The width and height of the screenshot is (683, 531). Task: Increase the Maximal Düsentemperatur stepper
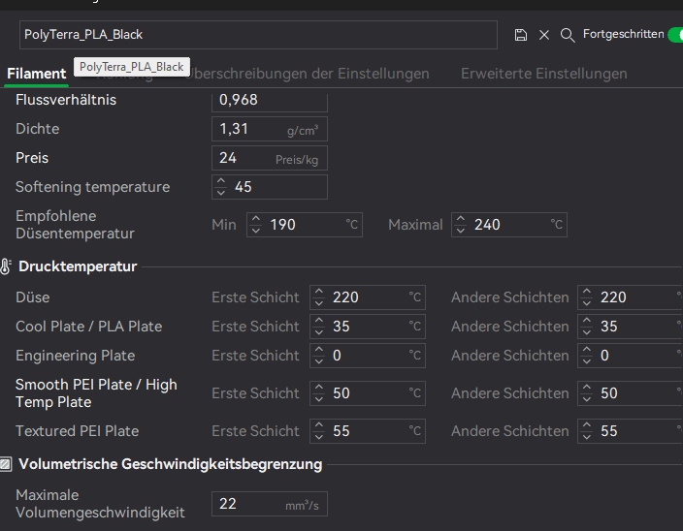pyautogui.click(x=461, y=219)
